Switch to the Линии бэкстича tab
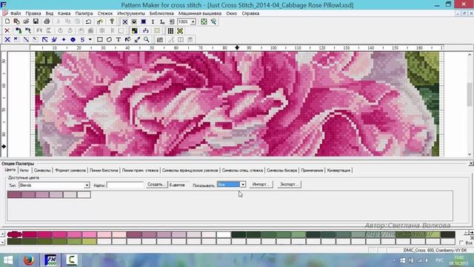Image resolution: width=474 pixels, height=267 pixels. pyautogui.click(x=104, y=171)
